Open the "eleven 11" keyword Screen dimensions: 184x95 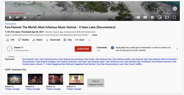[x=41, y=64]
